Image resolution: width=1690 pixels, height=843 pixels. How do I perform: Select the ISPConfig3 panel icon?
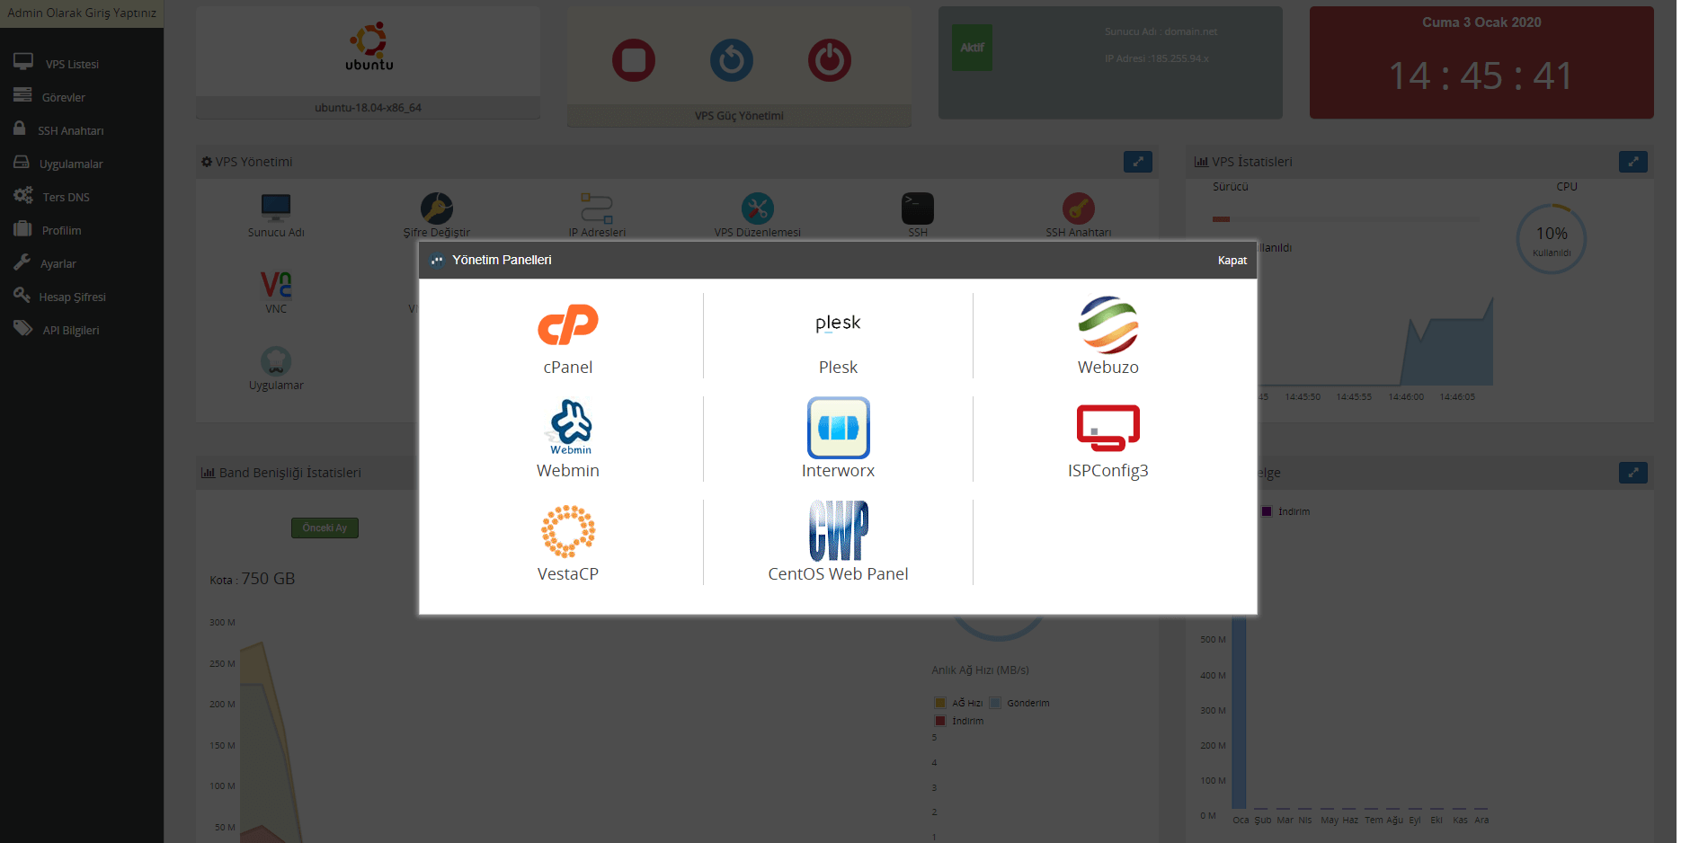1107,428
